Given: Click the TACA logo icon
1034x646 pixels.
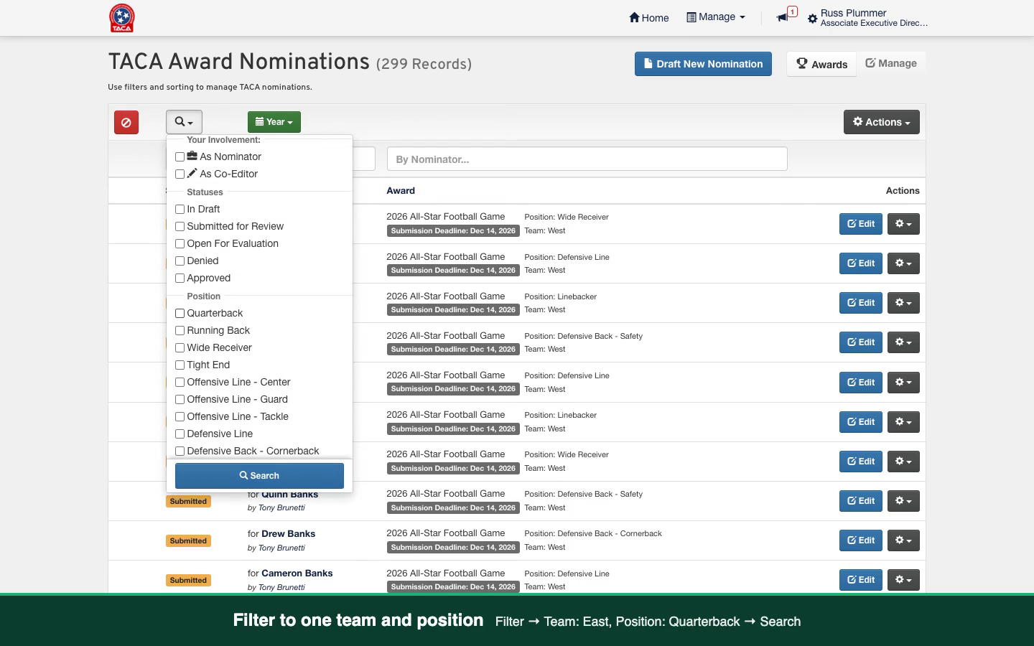Looking at the screenshot, I should [122, 18].
